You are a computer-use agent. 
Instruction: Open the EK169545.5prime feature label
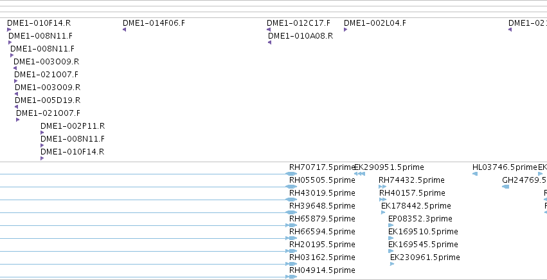coord(423,245)
